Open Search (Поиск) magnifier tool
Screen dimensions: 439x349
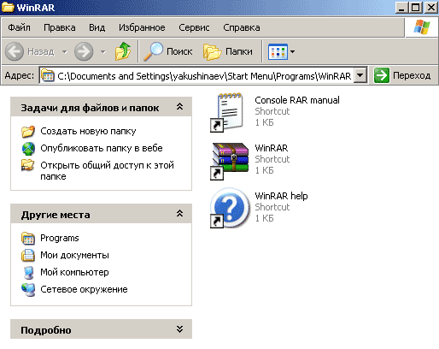coord(168,51)
